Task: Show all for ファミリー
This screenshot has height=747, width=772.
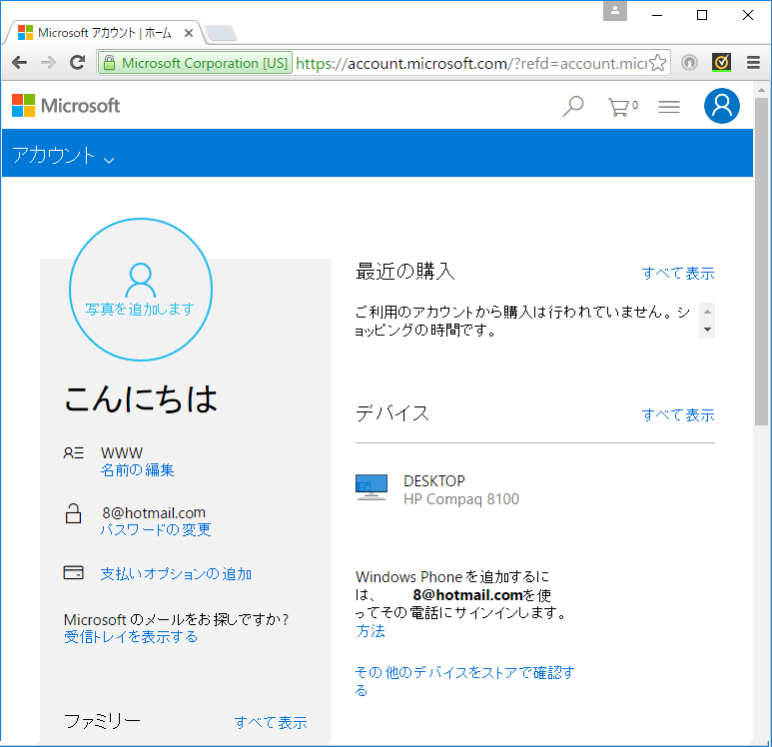Action: [271, 722]
